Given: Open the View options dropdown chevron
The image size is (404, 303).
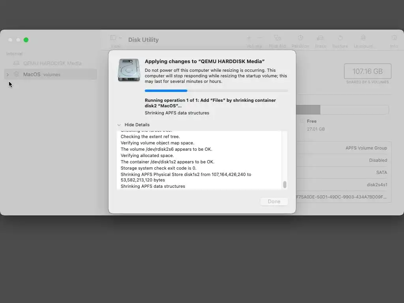Looking at the screenshot, I should (120, 38).
